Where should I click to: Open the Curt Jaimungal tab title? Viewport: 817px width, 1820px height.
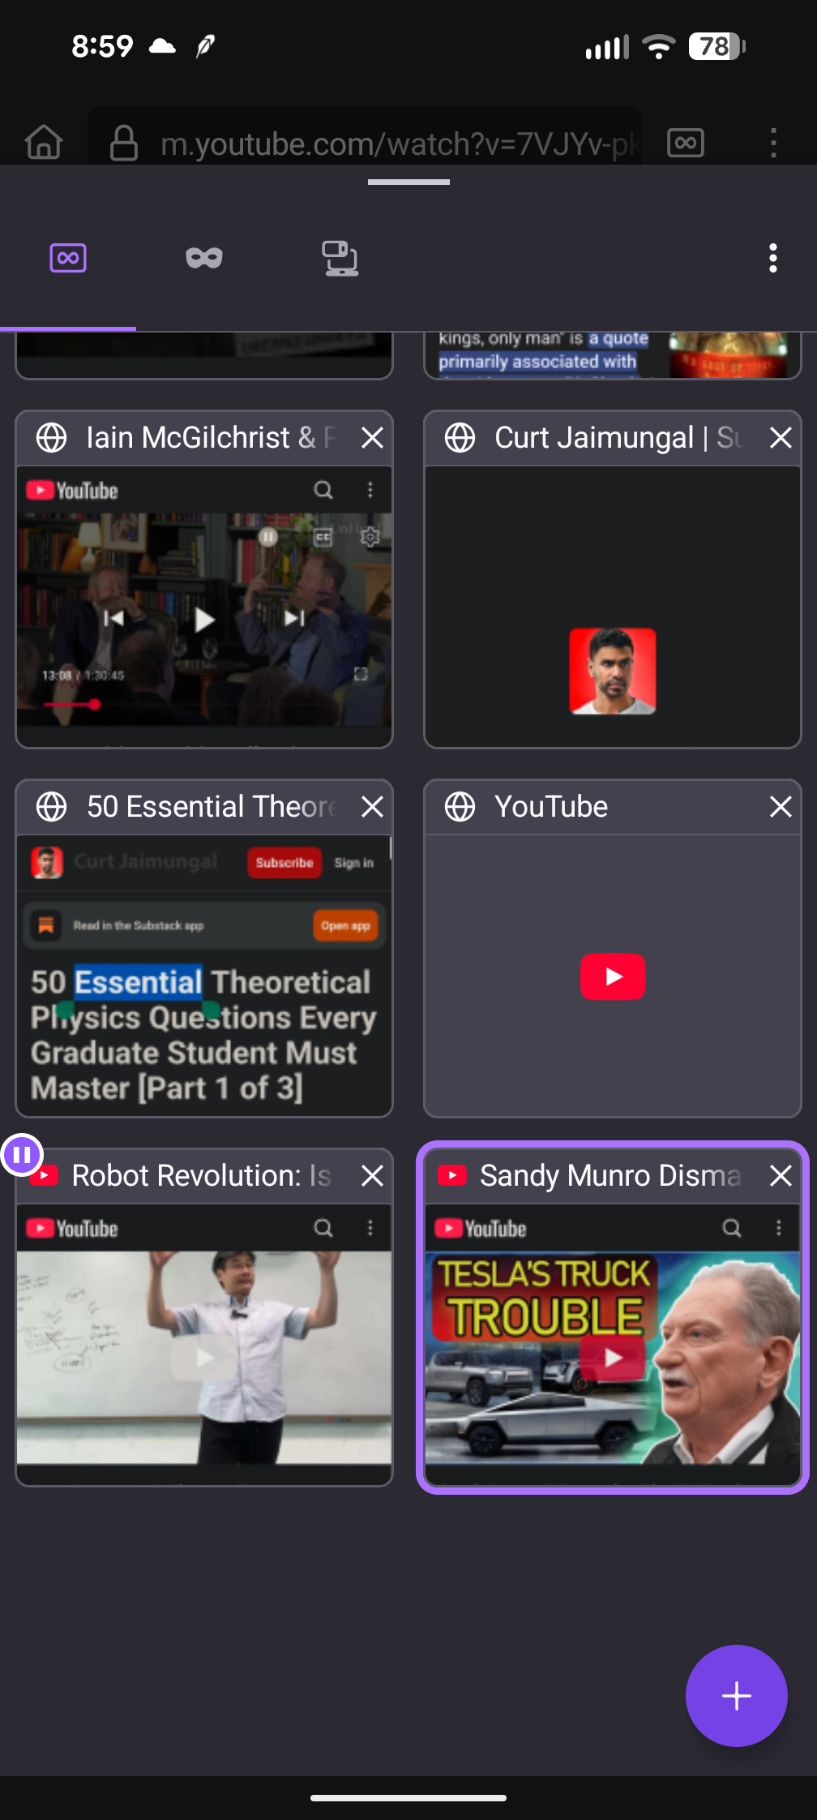pos(619,438)
